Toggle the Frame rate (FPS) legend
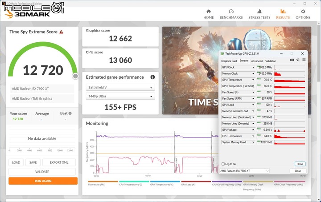Image resolution: width=321 pixels, height=202 pixels. (103, 183)
